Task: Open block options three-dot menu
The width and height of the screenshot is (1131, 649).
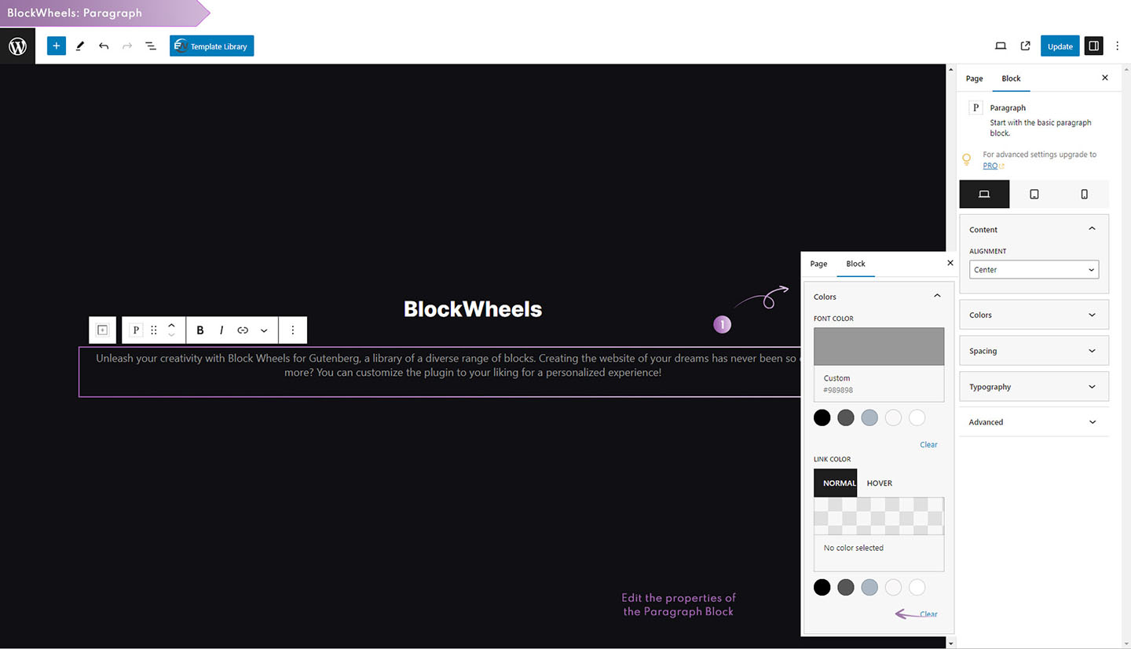Action: click(293, 330)
